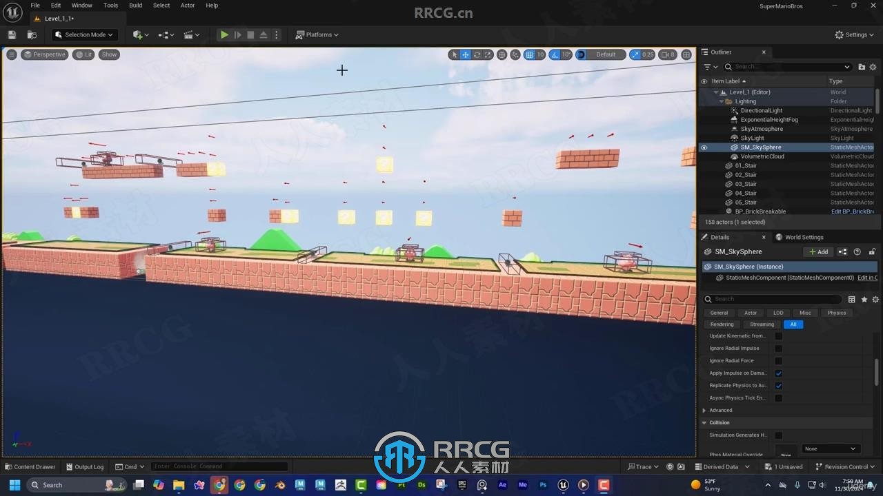Image resolution: width=883 pixels, height=496 pixels.
Task: Toggle scale snapping icon beside 0.25
Action: pos(635,54)
